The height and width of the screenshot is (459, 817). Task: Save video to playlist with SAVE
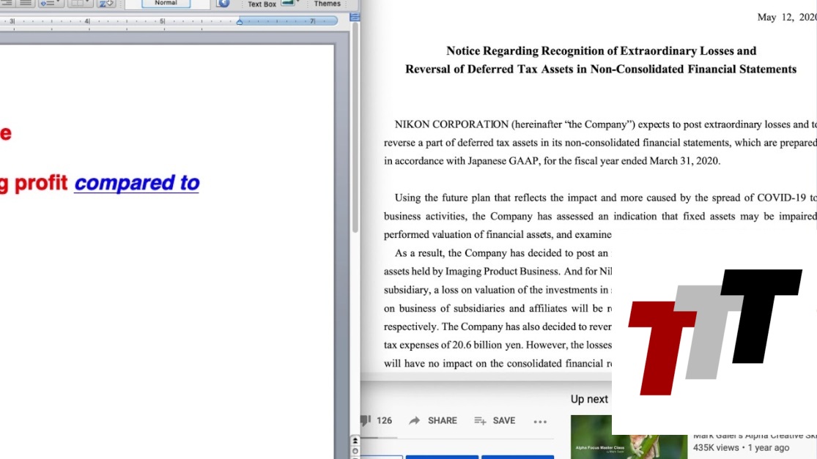(495, 420)
